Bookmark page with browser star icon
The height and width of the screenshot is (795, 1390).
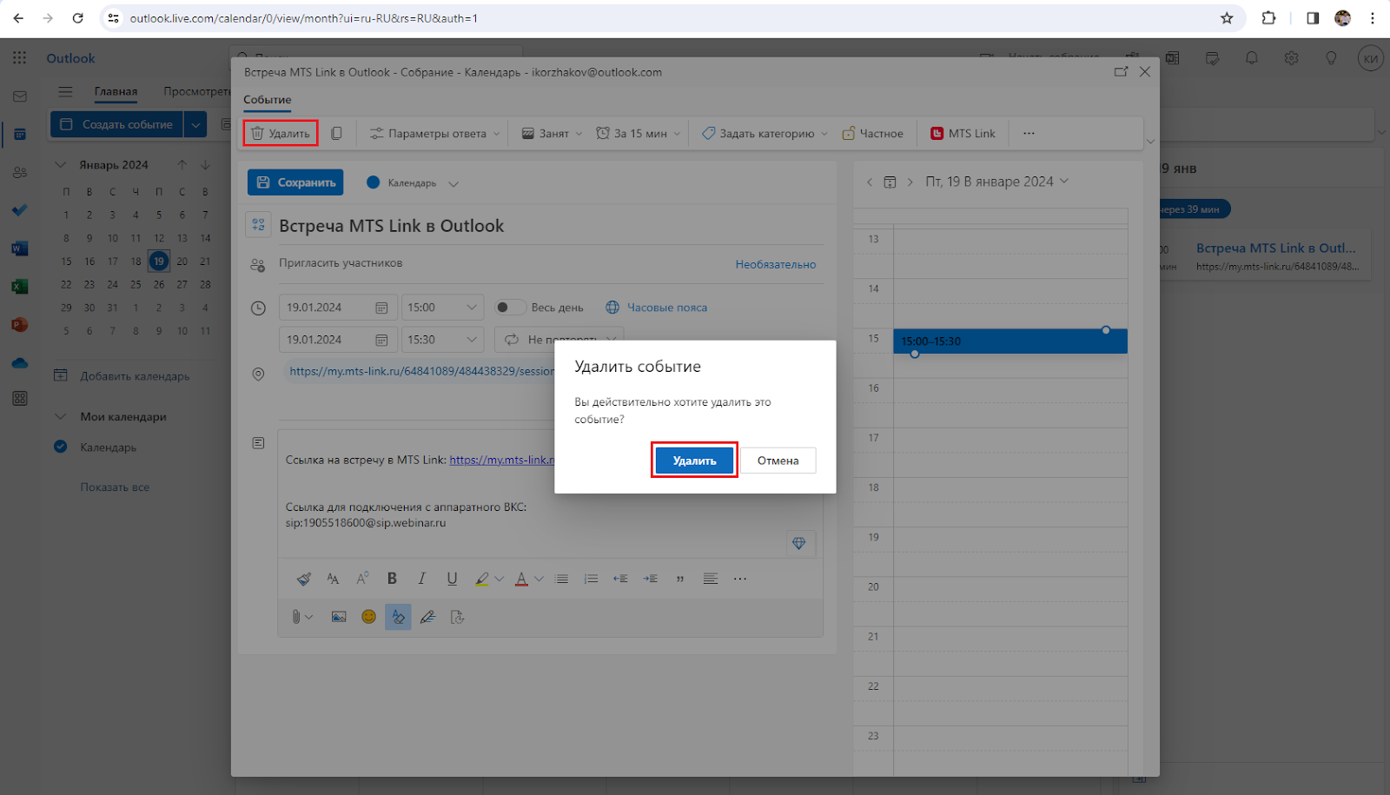click(1227, 18)
